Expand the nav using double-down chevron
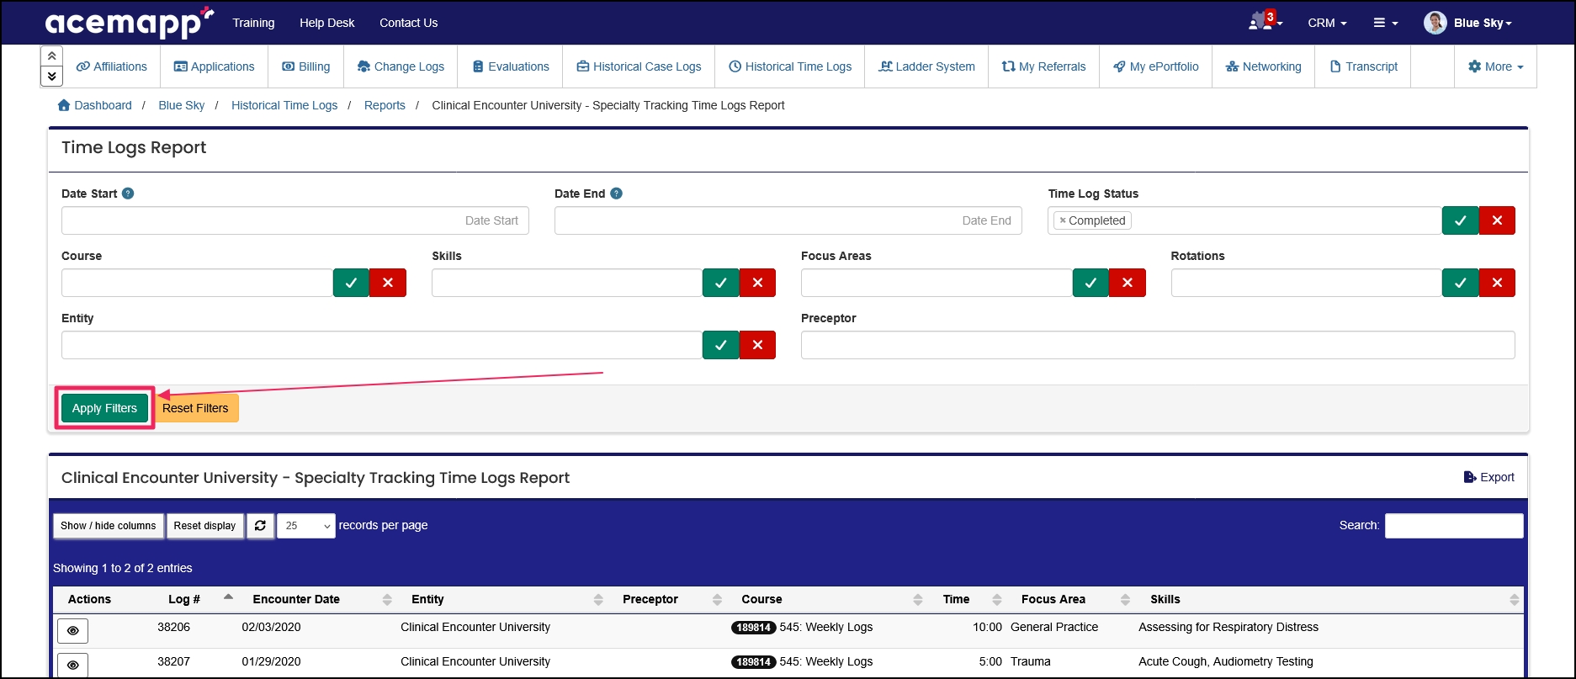 click(51, 76)
